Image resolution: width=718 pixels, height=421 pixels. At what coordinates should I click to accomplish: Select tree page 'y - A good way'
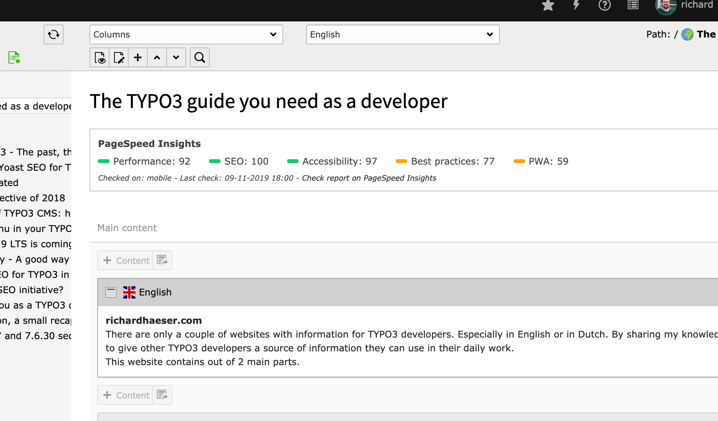pos(34,259)
